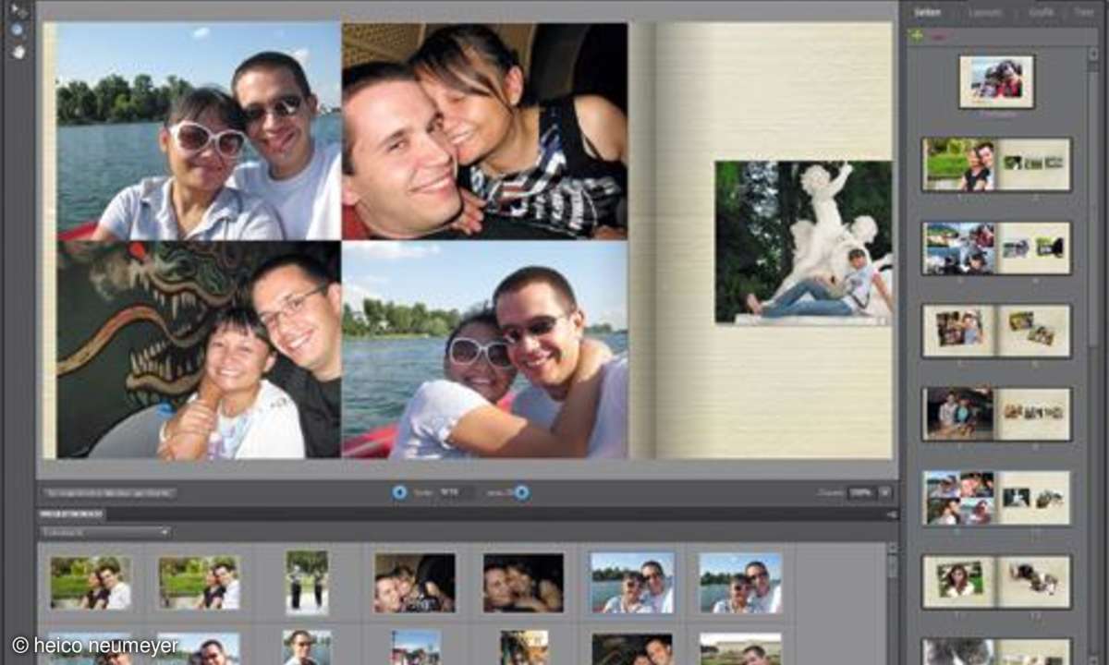Select the dragon mural photo on the canvas
The height and width of the screenshot is (665, 1109).
click(199, 350)
